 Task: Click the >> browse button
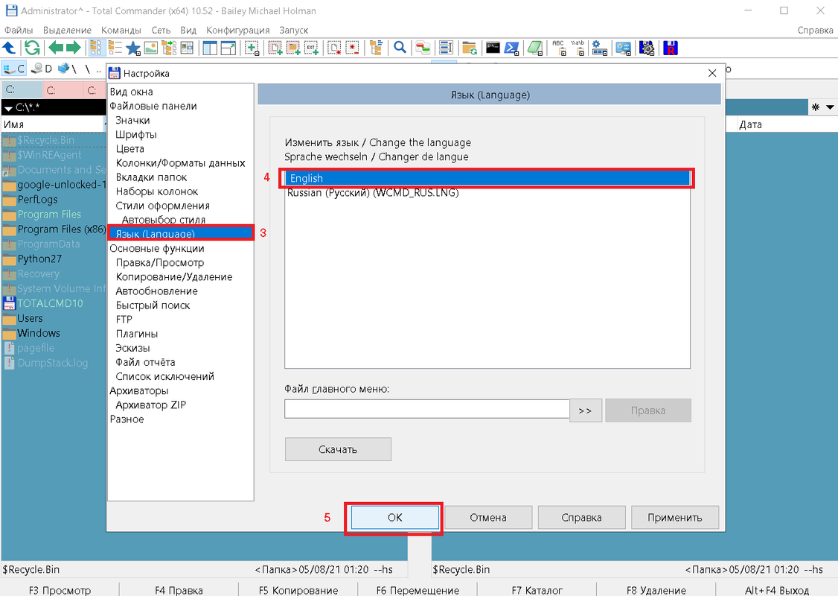click(x=585, y=410)
